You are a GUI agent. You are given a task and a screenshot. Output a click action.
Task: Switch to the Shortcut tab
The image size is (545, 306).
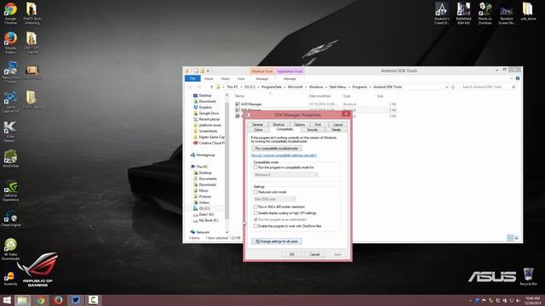tap(278, 125)
